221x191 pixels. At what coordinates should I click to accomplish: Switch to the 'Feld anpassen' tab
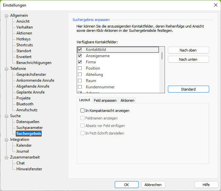tap(105, 100)
